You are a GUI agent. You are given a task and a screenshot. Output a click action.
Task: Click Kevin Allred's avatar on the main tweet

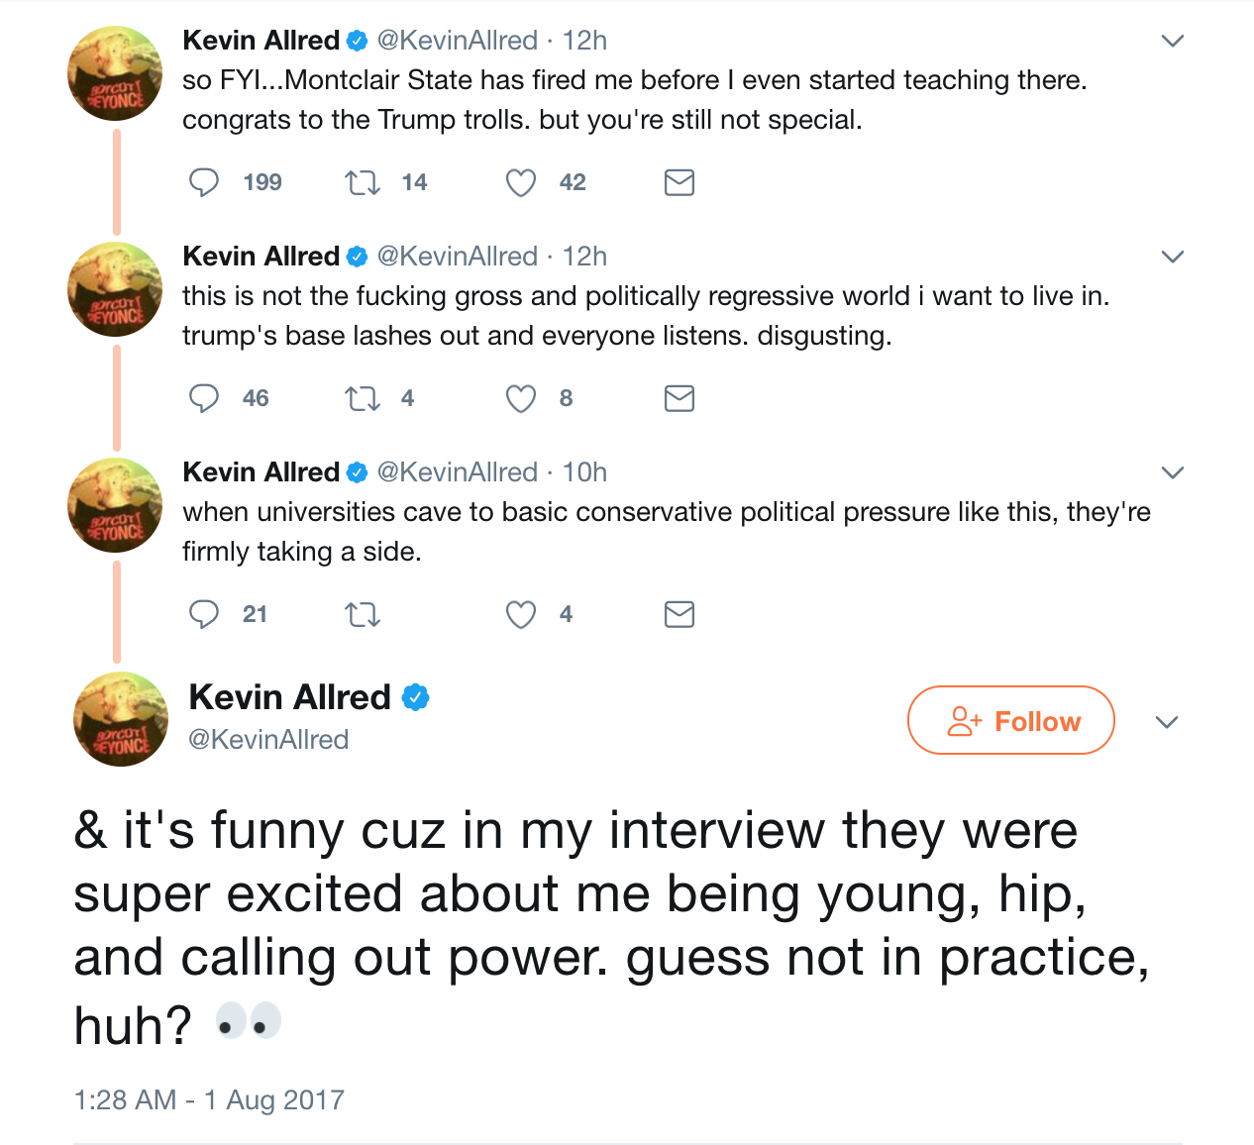tap(121, 719)
